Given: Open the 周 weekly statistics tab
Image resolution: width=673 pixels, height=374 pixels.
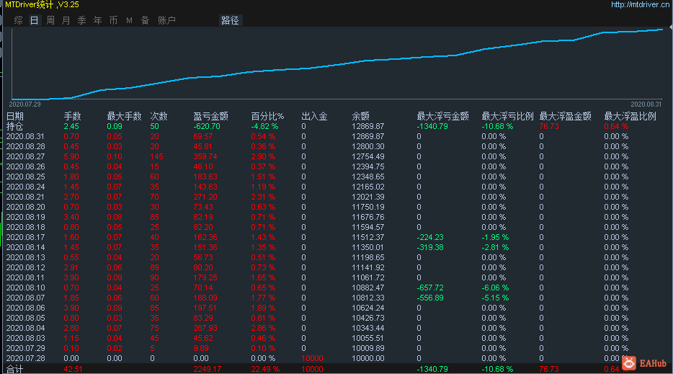Looking at the screenshot, I should point(50,21).
